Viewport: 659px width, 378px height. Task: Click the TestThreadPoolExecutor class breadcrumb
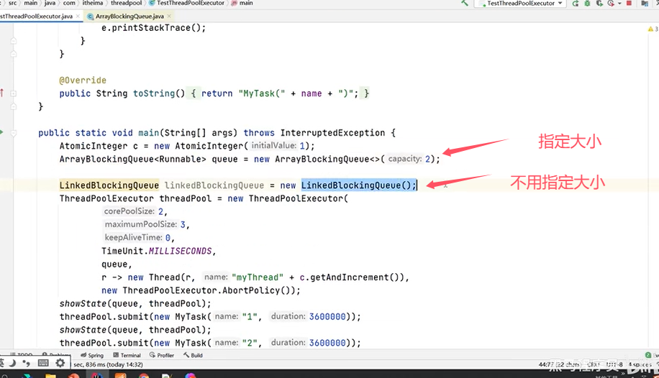[x=186, y=3]
